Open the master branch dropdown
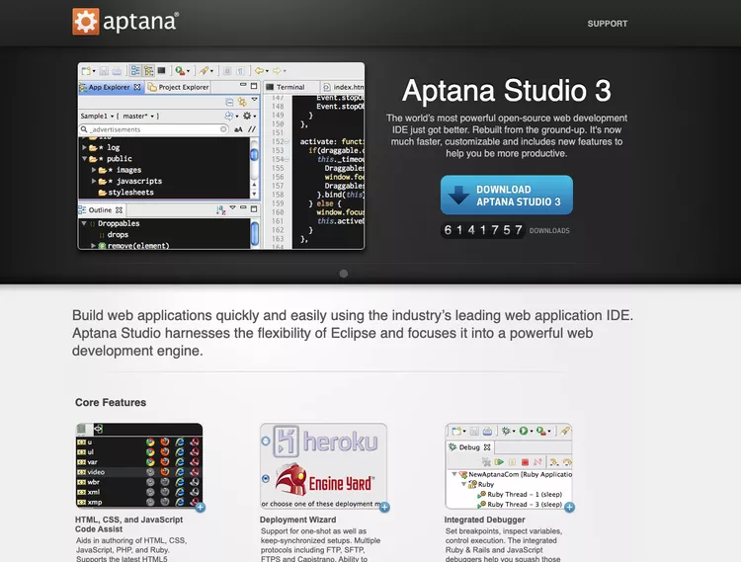 coord(138,116)
